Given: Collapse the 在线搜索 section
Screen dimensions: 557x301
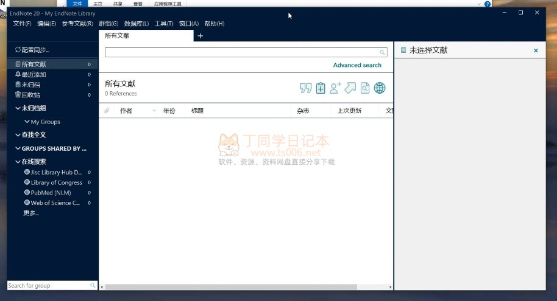Looking at the screenshot, I should click(x=18, y=162).
